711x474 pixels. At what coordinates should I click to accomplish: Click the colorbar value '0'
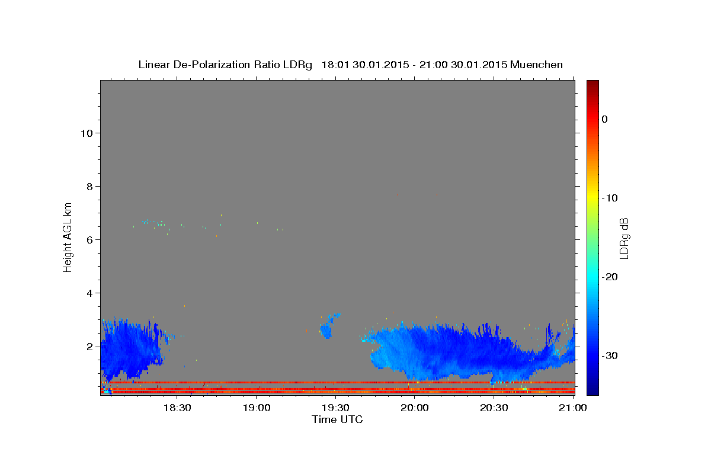click(605, 119)
